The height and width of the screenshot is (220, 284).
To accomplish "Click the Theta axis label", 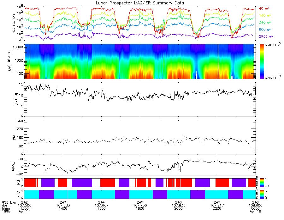I will pos(13,167).
